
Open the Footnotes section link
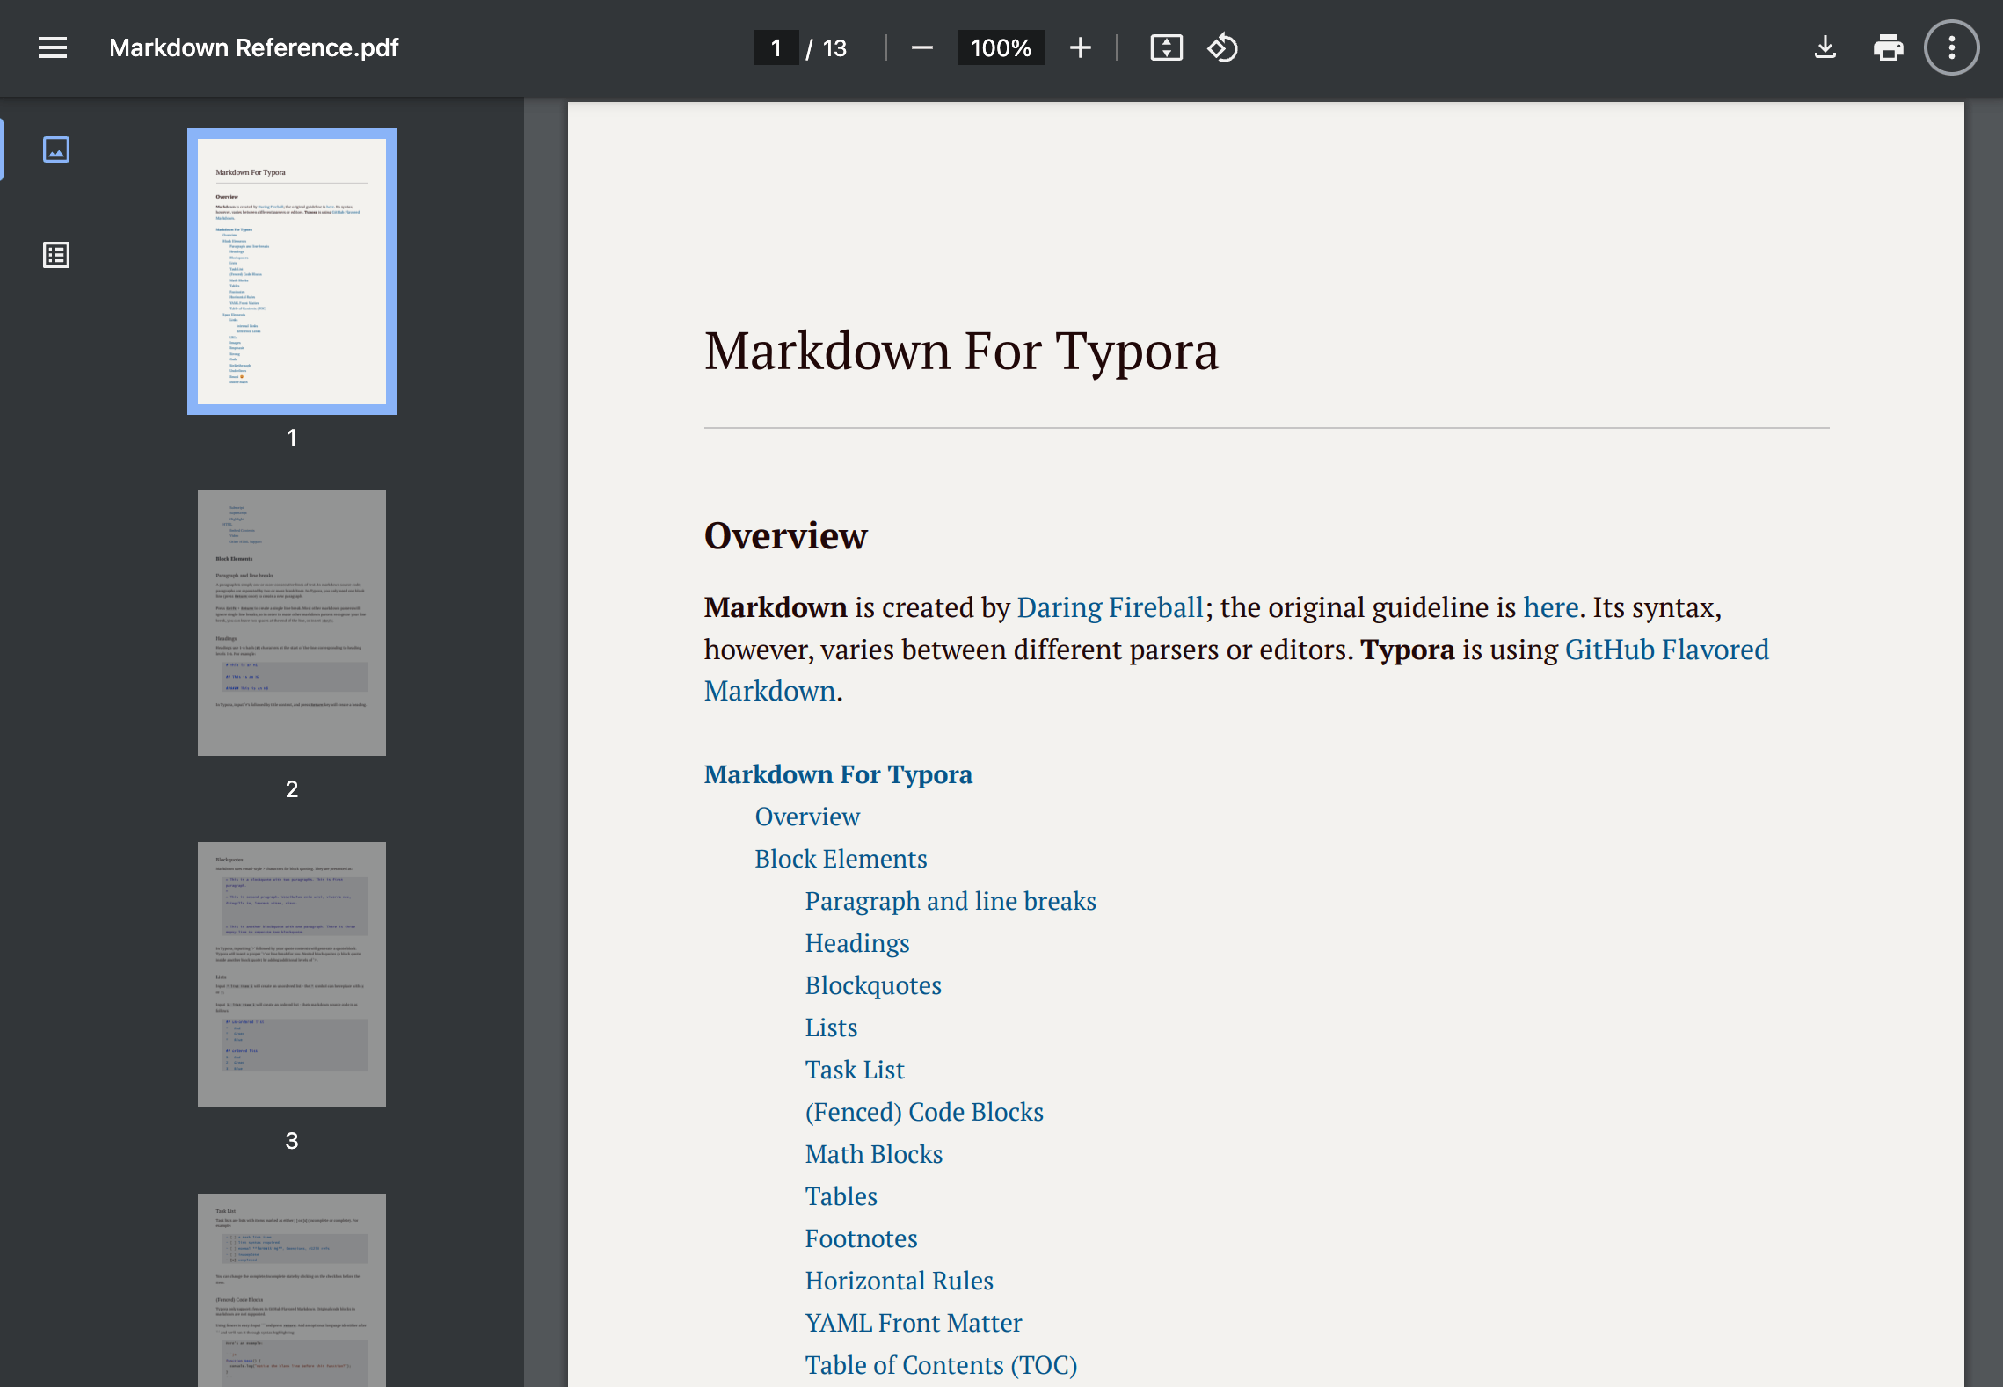[x=861, y=1238]
